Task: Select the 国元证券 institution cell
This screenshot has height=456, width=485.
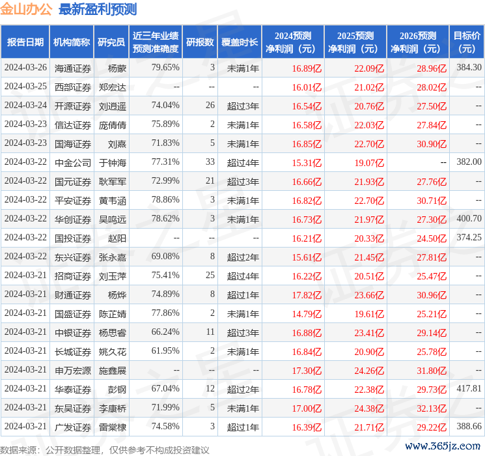Action: [x=73, y=182]
